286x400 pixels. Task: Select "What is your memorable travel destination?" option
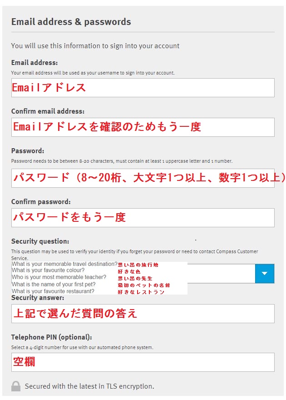64,264
